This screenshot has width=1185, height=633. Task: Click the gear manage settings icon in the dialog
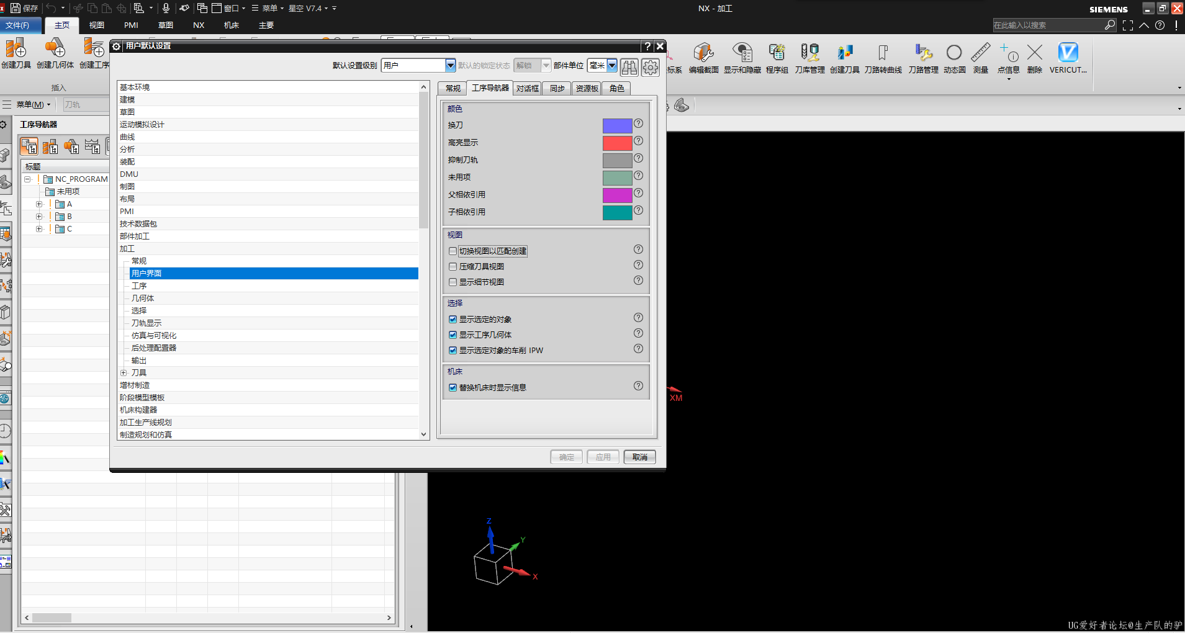coord(651,67)
